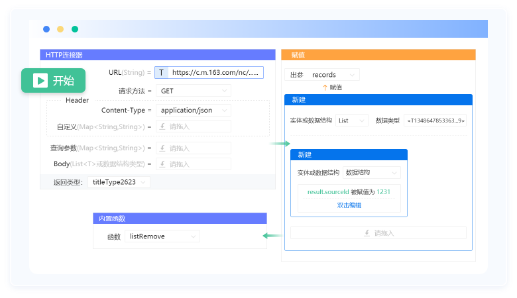
Task: Click the query parameters drag-in field
Action: [x=193, y=148]
